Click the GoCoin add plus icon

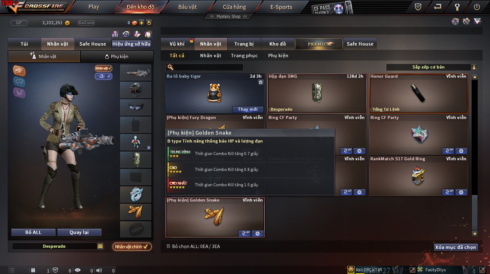coord(141,23)
